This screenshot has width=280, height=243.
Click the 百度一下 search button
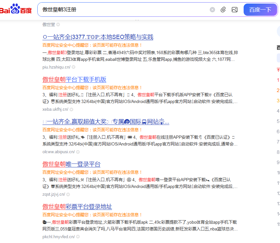pyautogui.click(x=260, y=10)
